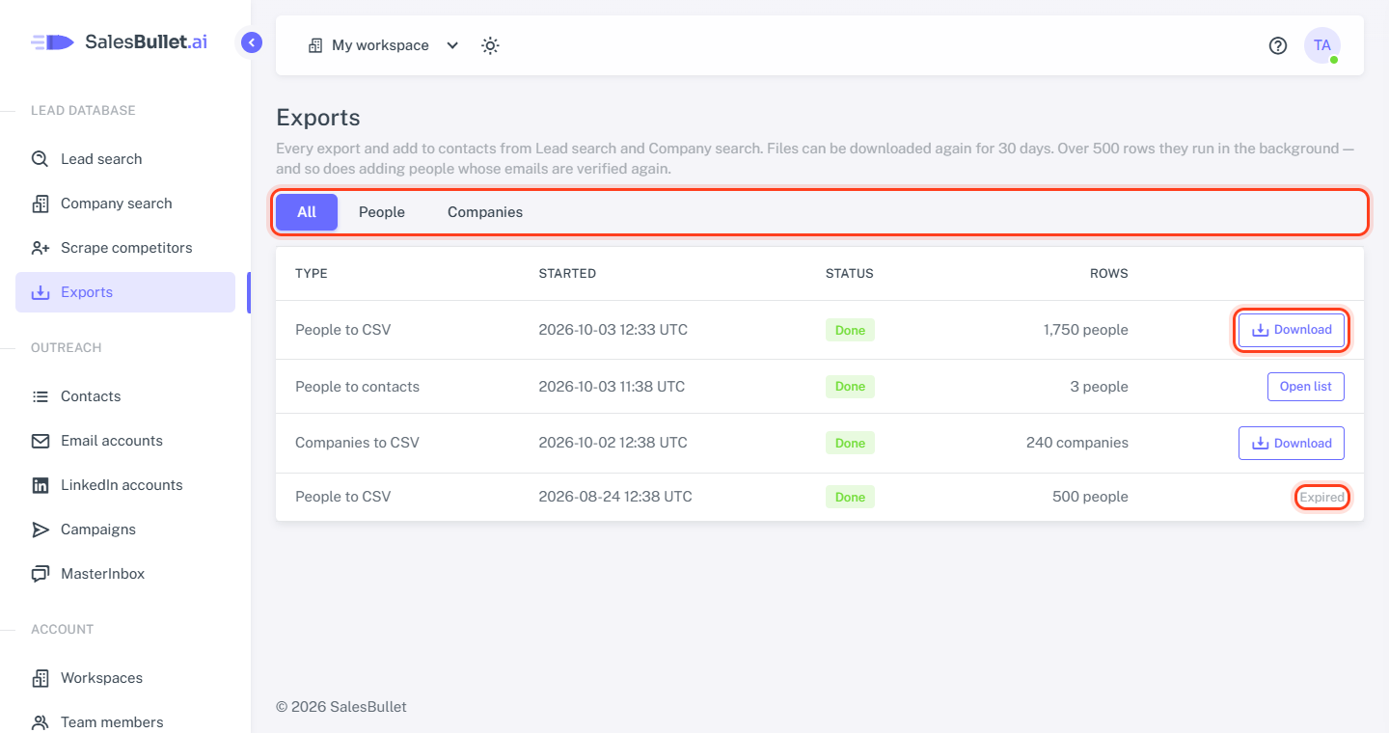Viewport: 1389px width, 733px height.
Task: Click the TYPE column header
Action: (x=312, y=274)
